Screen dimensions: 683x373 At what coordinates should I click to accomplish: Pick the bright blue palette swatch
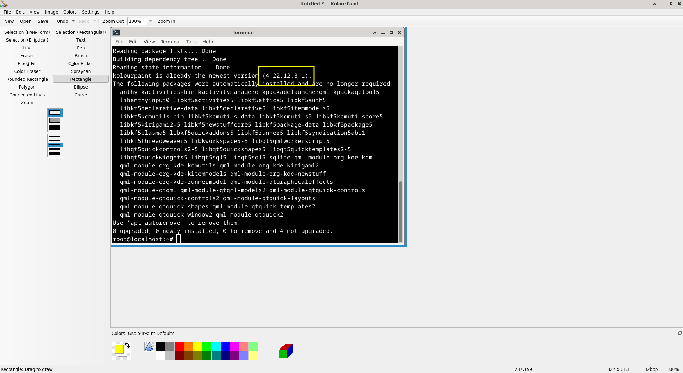225,346
